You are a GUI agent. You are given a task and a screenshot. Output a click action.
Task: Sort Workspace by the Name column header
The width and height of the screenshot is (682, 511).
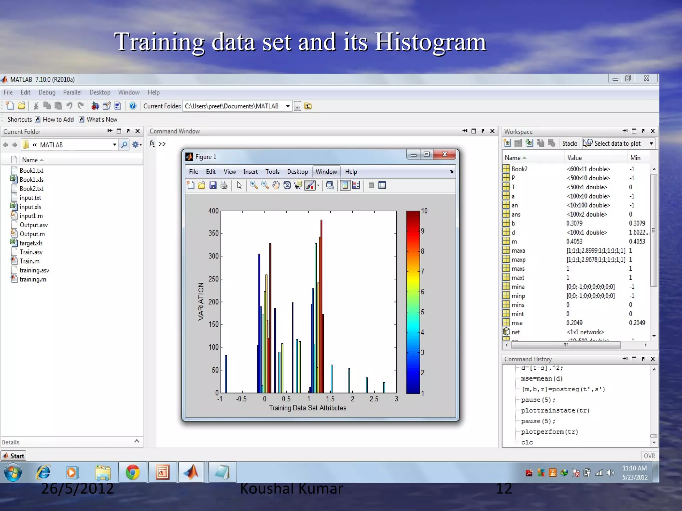tap(533, 158)
